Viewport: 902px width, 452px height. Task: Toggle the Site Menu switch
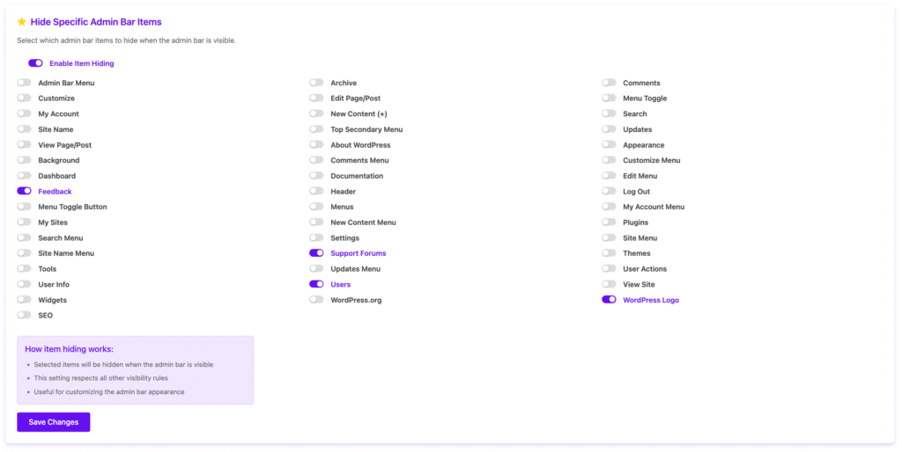pos(610,237)
